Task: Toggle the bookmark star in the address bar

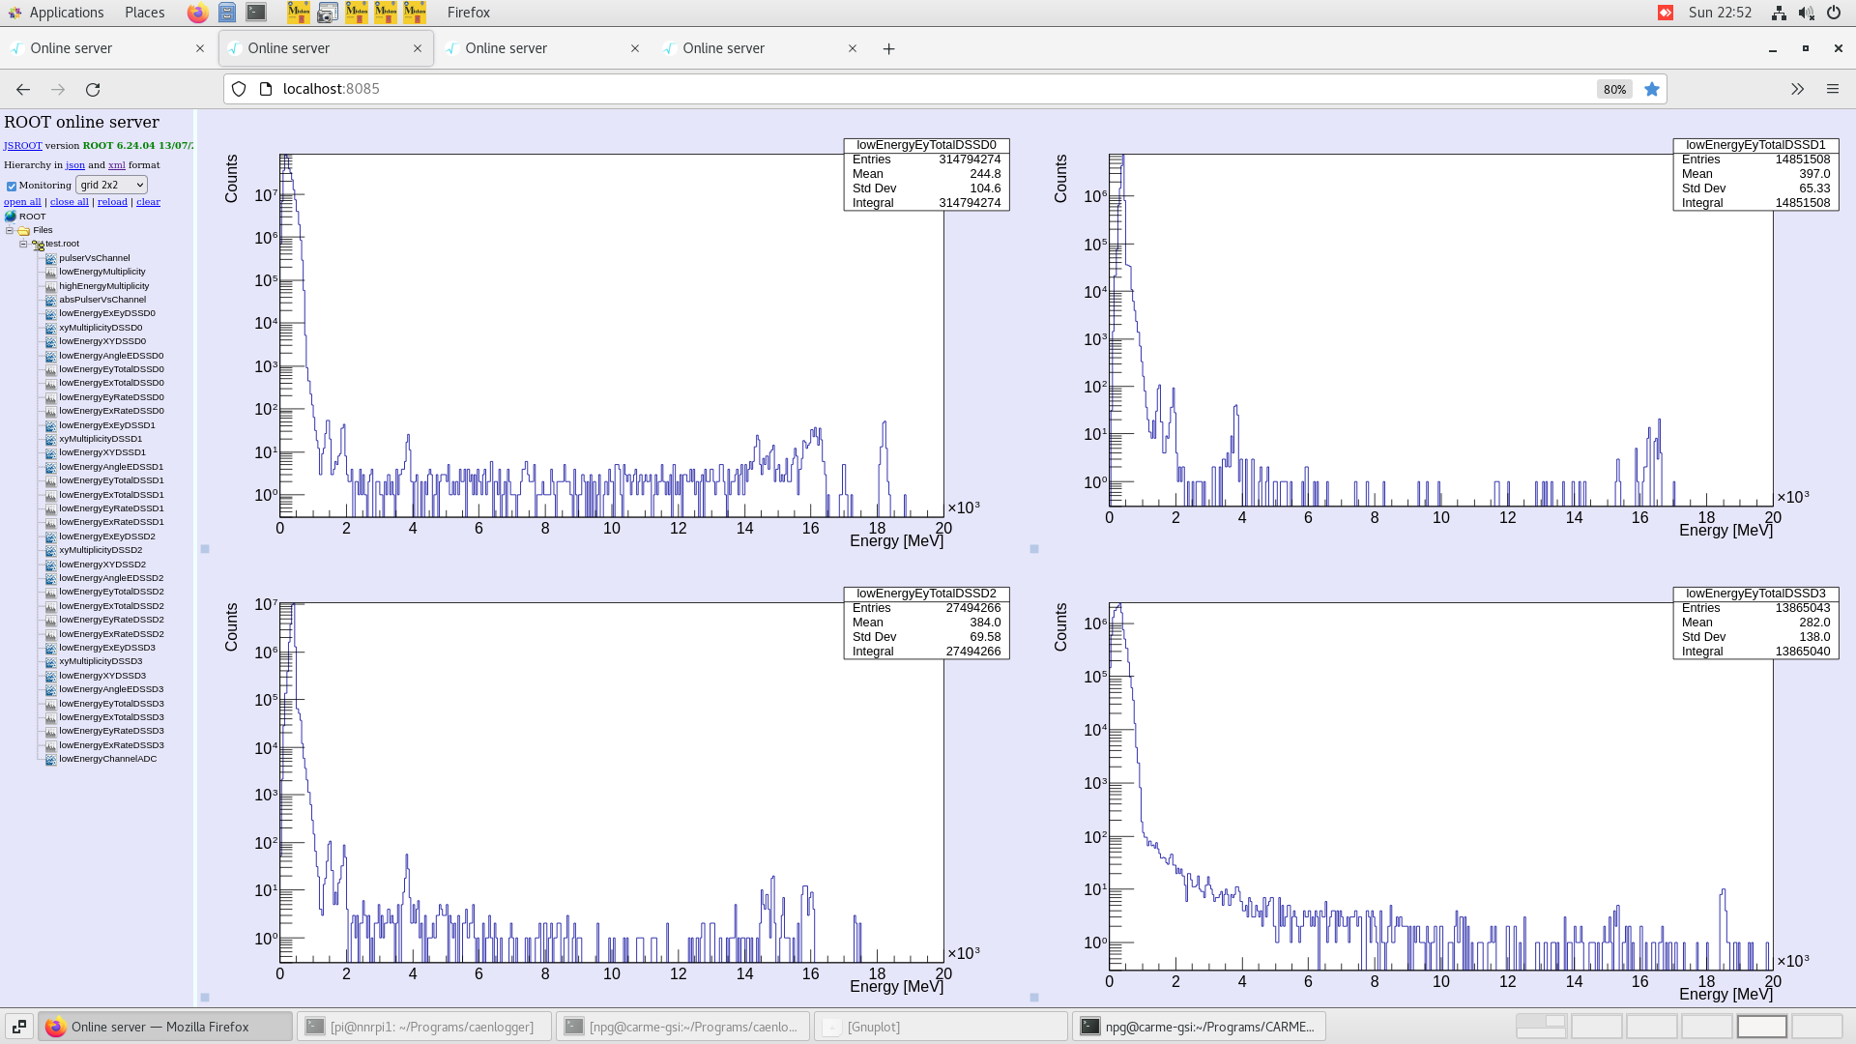Action: [1653, 89]
